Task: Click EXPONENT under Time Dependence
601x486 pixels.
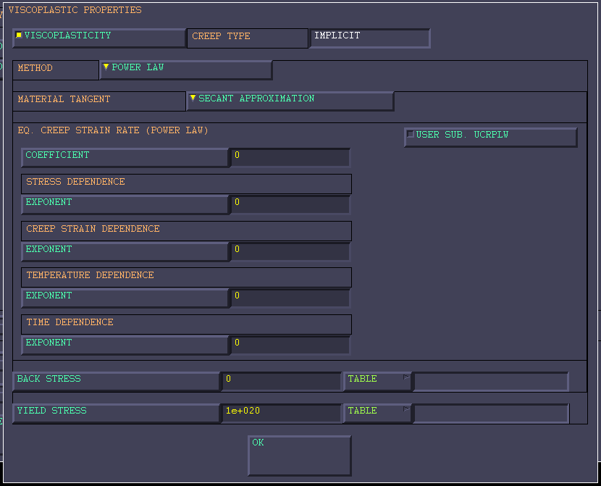Action: tap(125, 345)
